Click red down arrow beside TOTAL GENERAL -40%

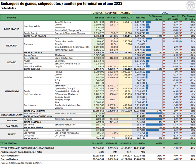[164, 143]
